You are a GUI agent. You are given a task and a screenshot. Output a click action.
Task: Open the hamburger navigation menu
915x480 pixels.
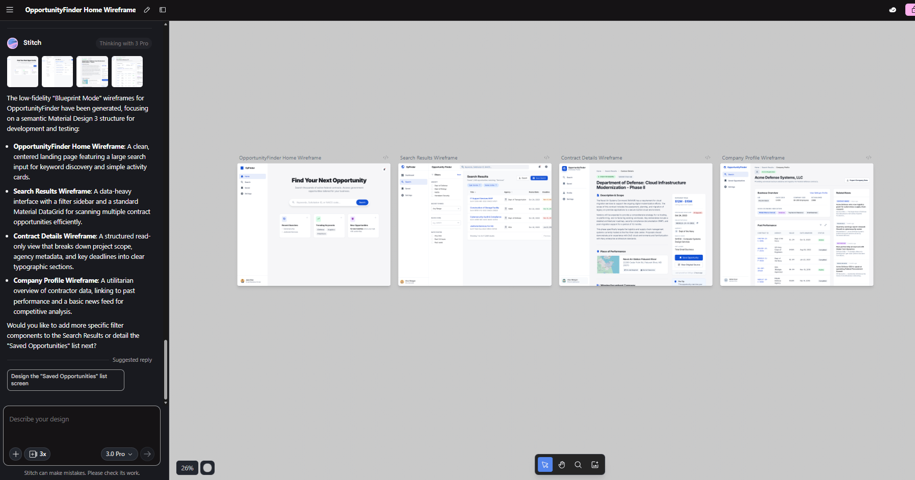click(10, 10)
